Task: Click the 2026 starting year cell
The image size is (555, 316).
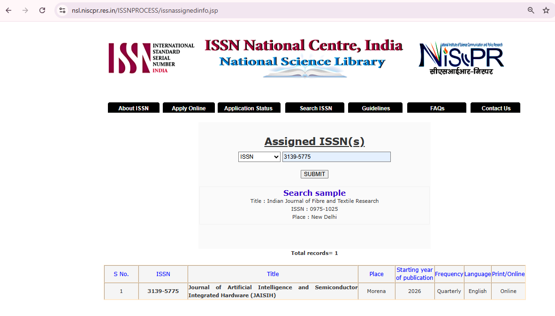Action: click(414, 291)
